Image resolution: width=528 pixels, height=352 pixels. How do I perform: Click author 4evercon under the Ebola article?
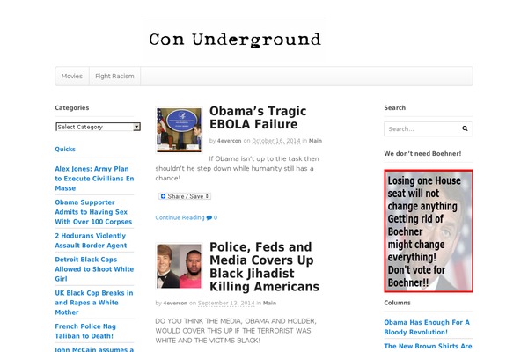click(x=229, y=141)
